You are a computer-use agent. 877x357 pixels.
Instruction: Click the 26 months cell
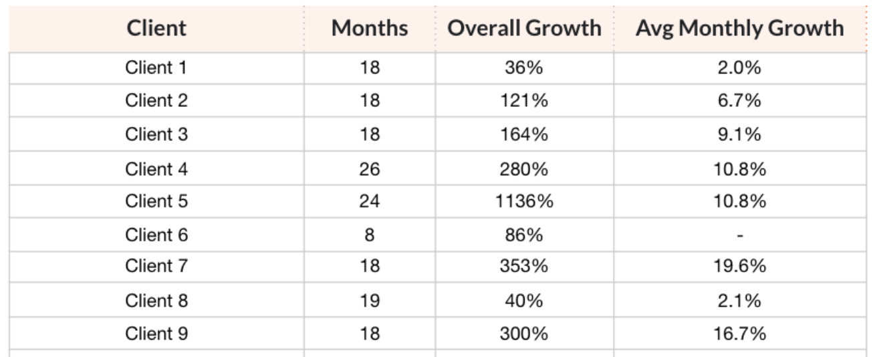click(x=370, y=169)
